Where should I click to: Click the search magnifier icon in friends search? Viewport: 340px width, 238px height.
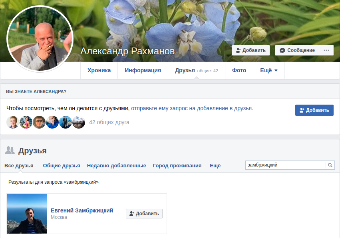pos(330,165)
